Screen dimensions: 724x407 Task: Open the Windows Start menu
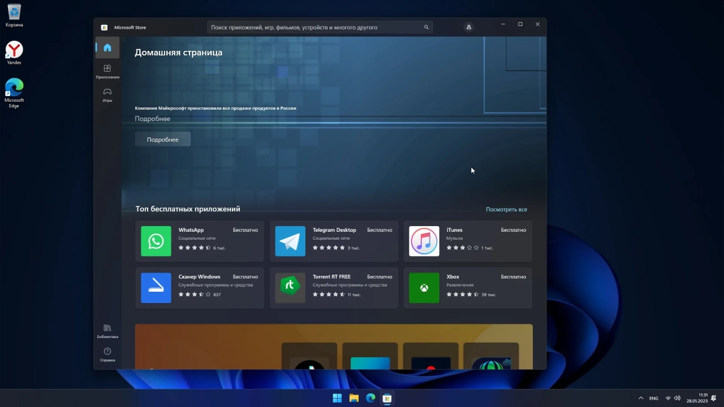pyautogui.click(x=337, y=398)
